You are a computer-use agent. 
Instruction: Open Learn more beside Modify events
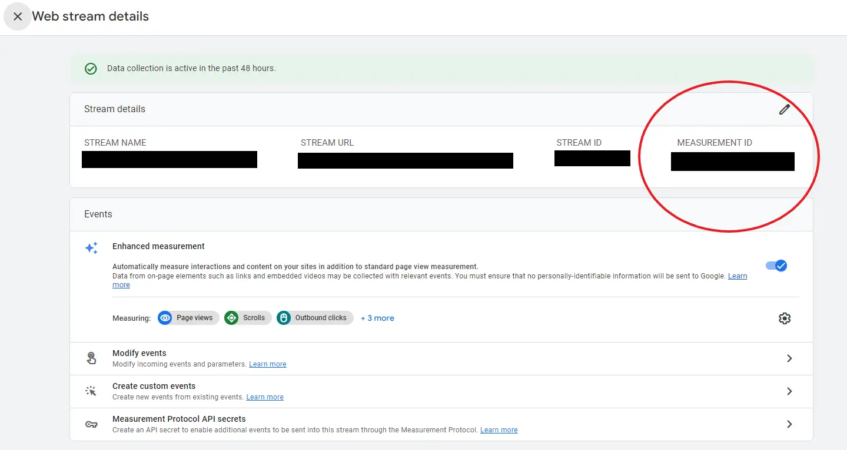[268, 364]
